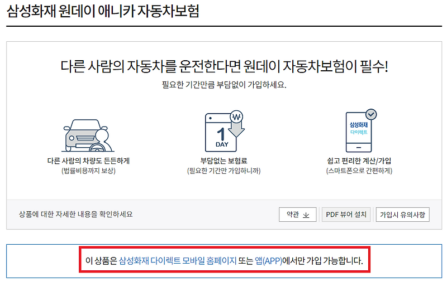This screenshot has height=282, width=447.
Task: Open 가입시 유의사항 button
Action: (x=402, y=215)
